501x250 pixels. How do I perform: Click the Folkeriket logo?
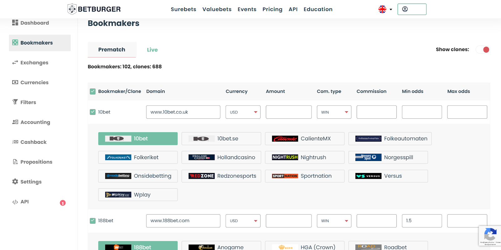tap(118, 157)
